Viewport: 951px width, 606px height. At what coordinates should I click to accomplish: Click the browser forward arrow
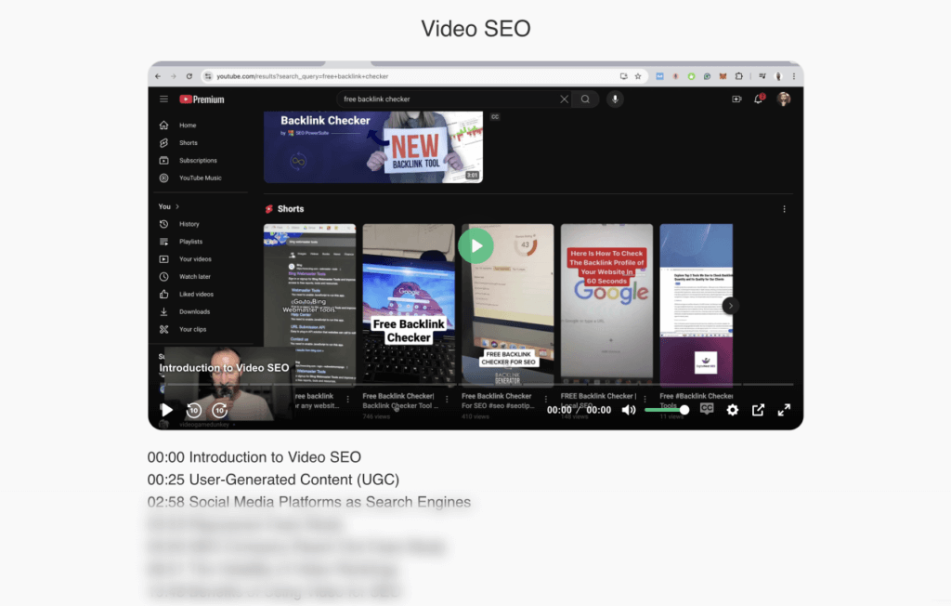point(174,76)
